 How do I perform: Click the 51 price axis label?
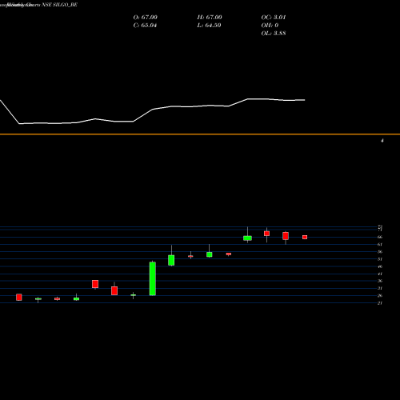click(x=380, y=259)
